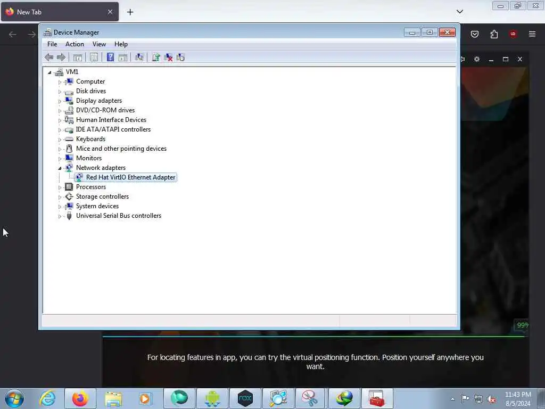This screenshot has height=409, width=545.
Task: Expand the Disk drives category
Action: (60, 92)
